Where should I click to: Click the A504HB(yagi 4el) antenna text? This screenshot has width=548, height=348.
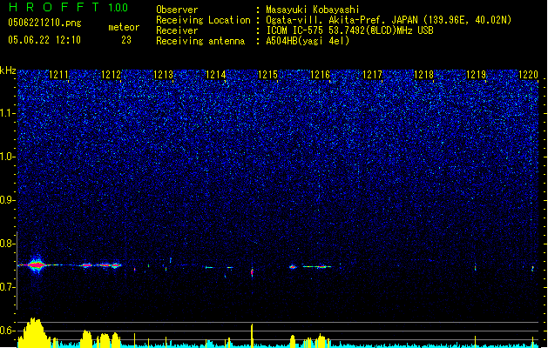click(308, 41)
